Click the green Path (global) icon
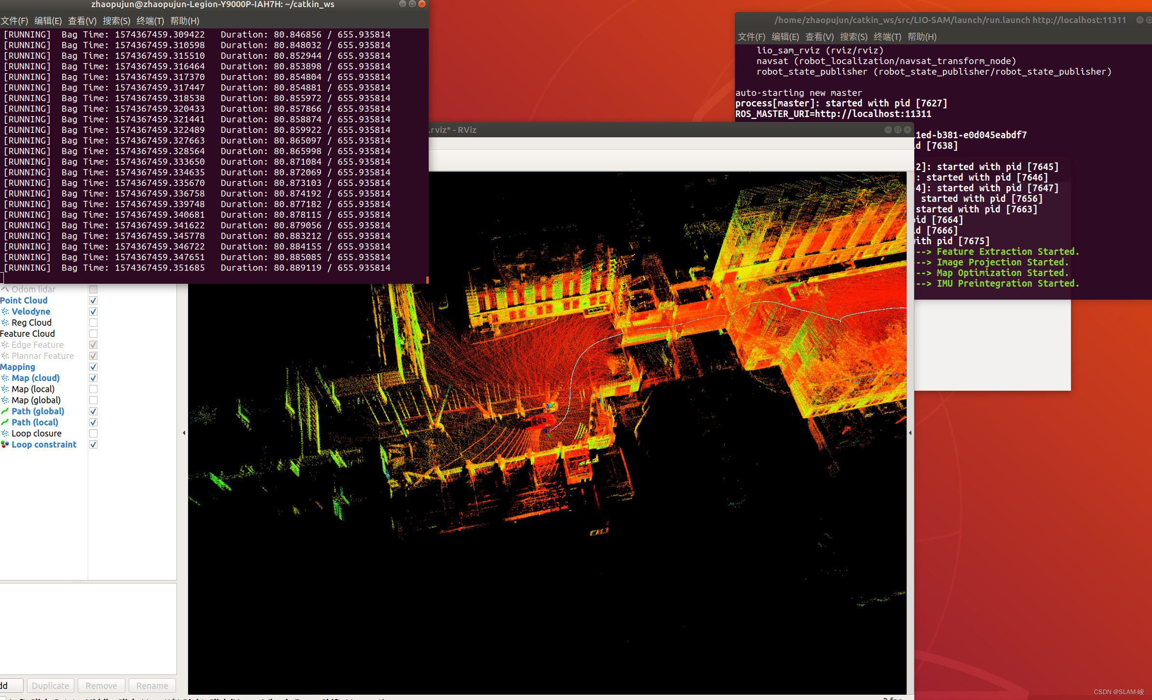 coord(5,411)
